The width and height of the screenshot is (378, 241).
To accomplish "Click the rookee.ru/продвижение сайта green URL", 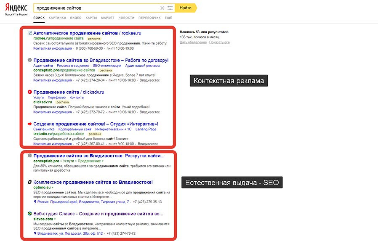I will coord(59,38).
